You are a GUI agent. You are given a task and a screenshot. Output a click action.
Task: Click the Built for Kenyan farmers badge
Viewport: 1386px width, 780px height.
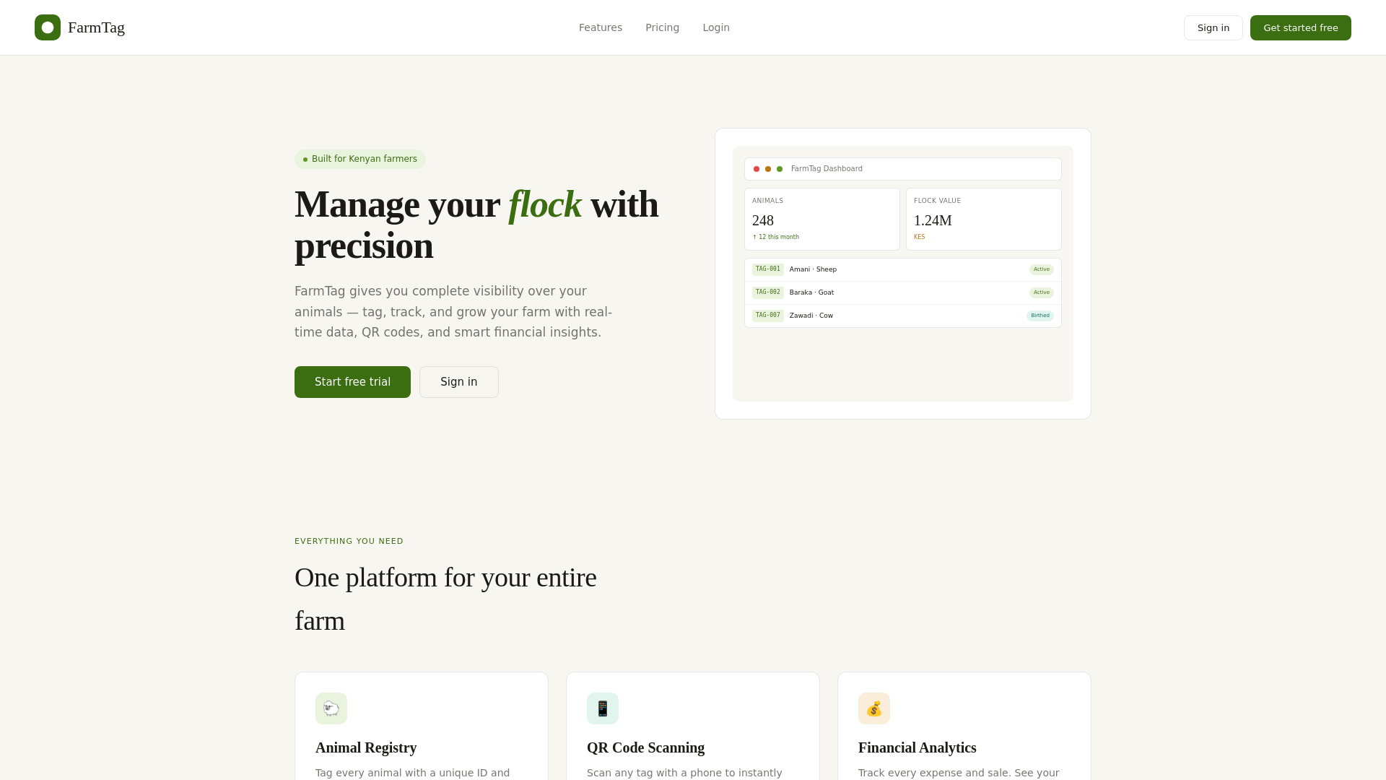click(360, 159)
